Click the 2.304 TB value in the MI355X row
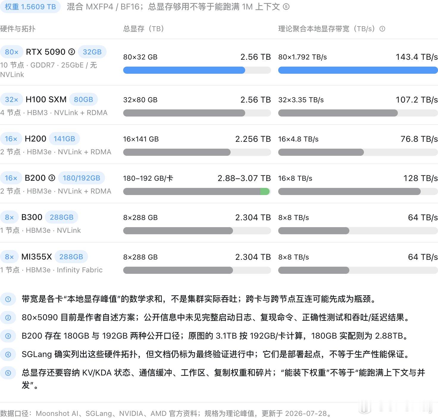The height and width of the screenshot is (418, 438). pyautogui.click(x=253, y=257)
